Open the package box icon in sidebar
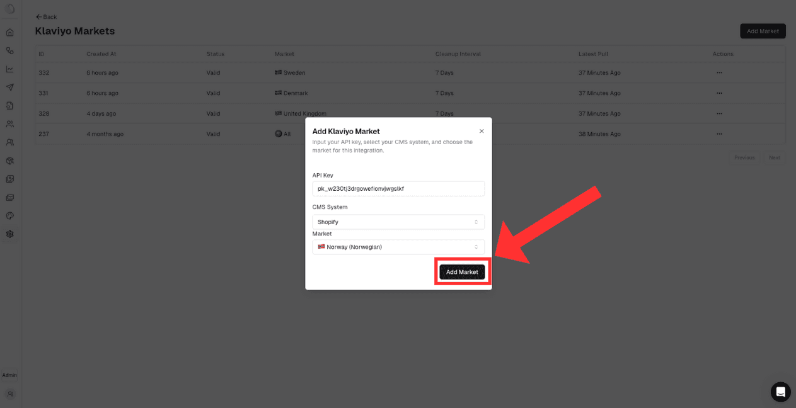Screen dimensions: 796x408 coord(10,161)
